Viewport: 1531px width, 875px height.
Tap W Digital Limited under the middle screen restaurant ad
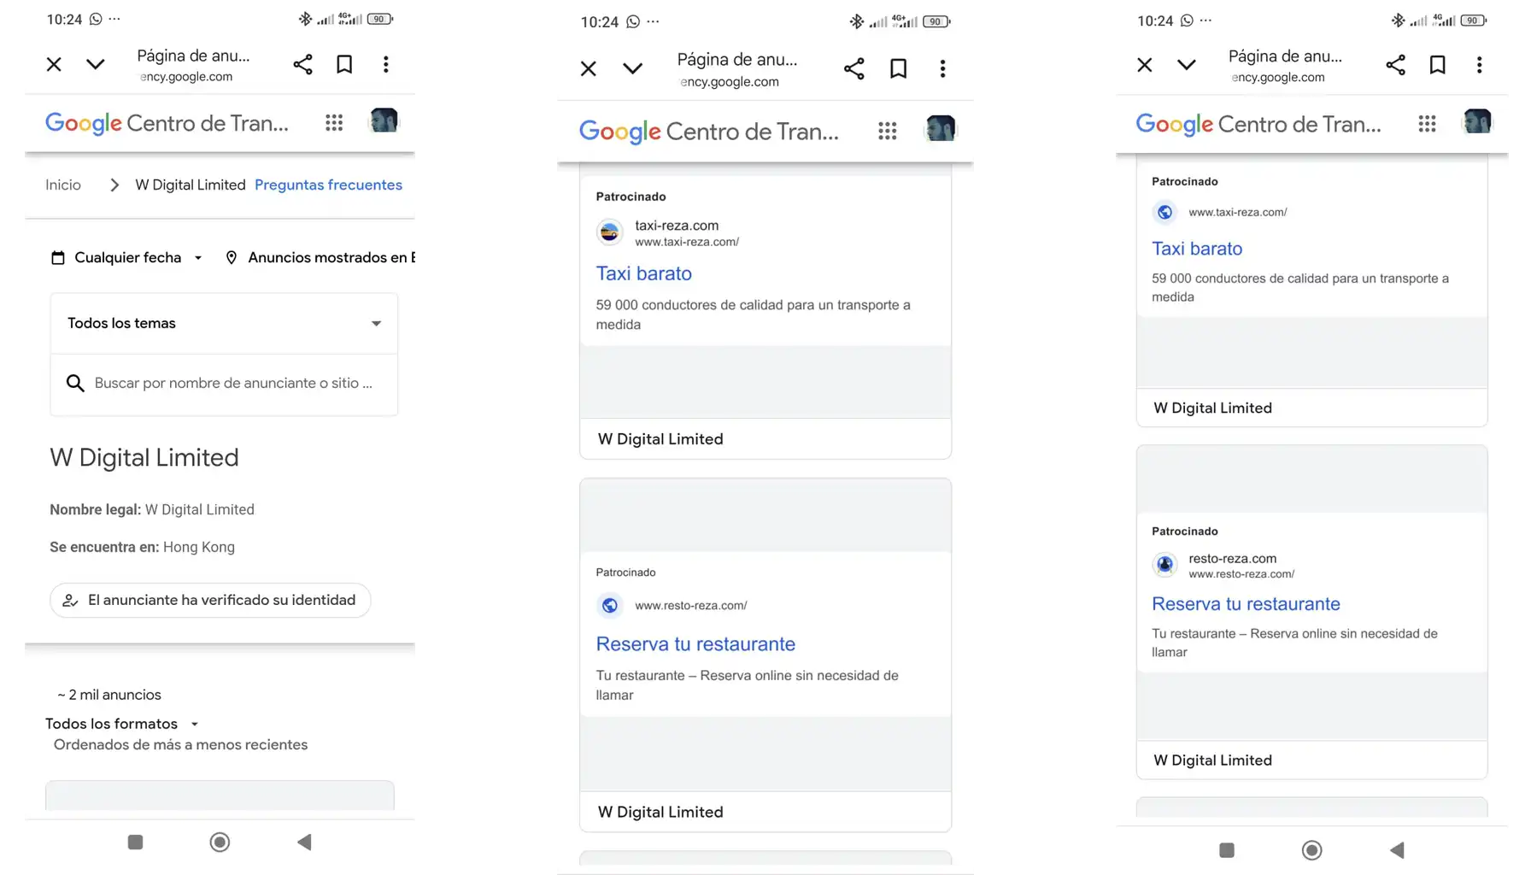[660, 813]
